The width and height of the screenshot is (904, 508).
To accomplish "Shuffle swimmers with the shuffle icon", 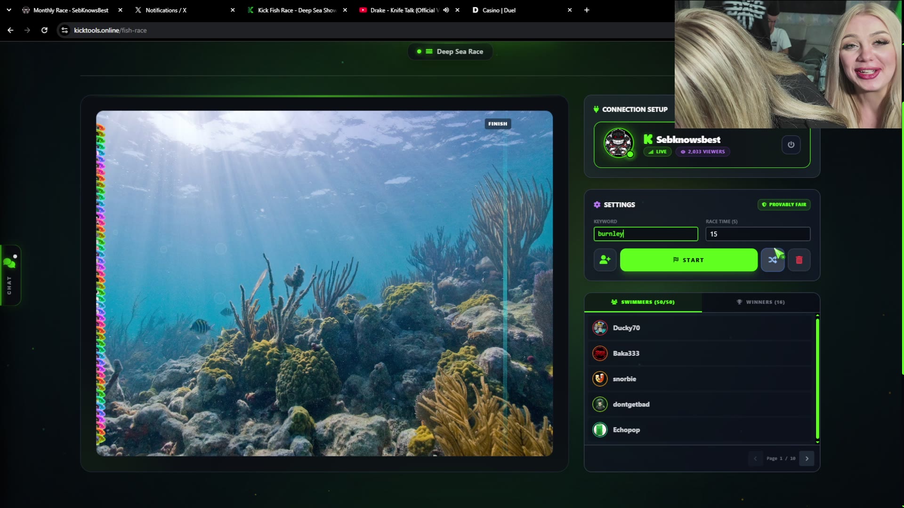I will pyautogui.click(x=773, y=260).
